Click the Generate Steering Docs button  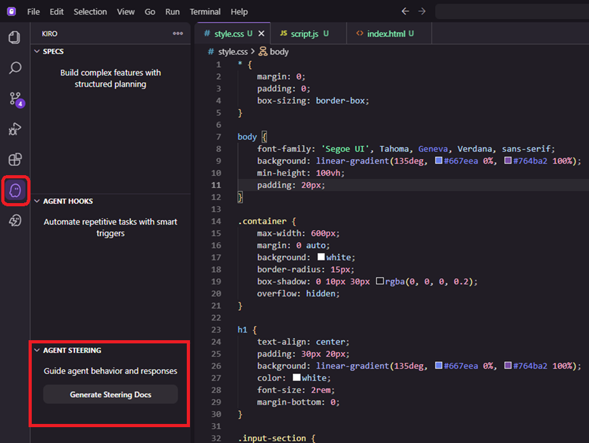111,395
